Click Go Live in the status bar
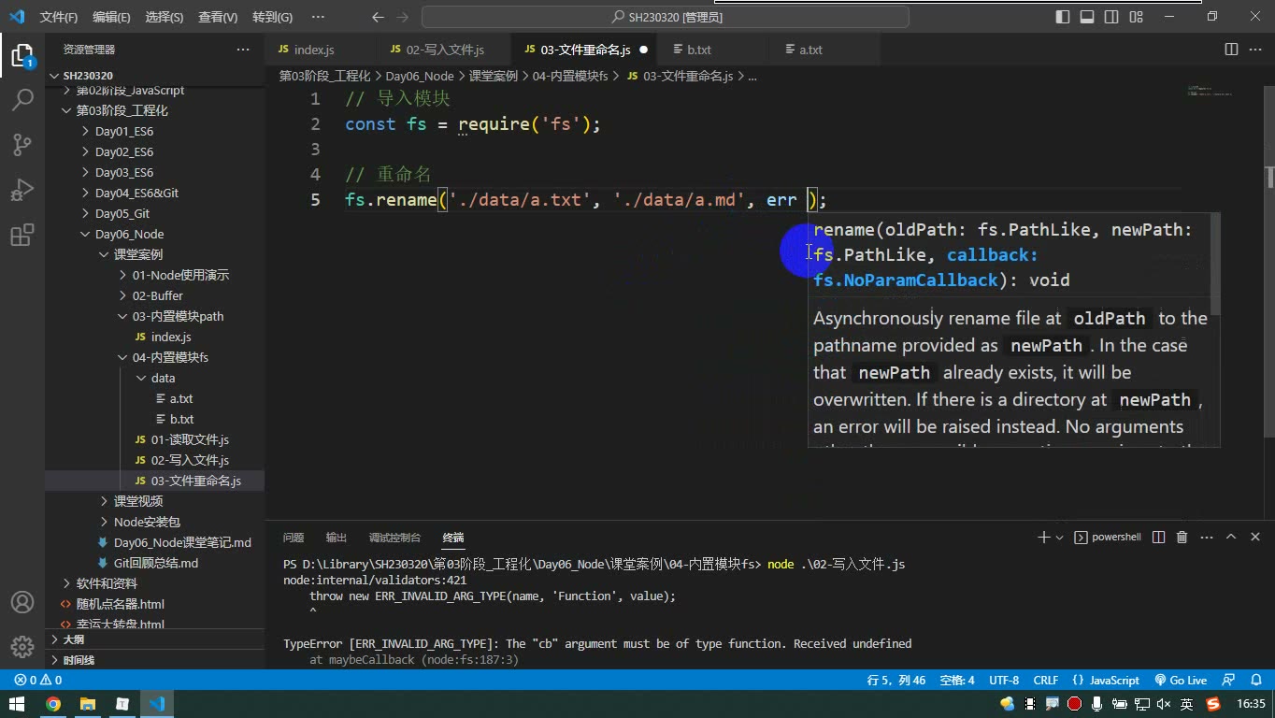This screenshot has width=1275, height=718. click(1181, 681)
